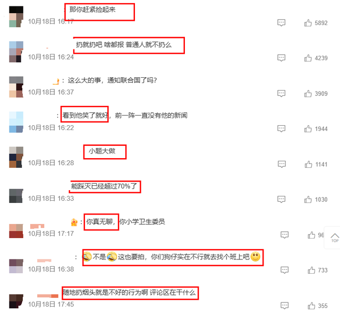Reply to the 17:45 comment
This screenshot has width=340, height=311.
(x=285, y=306)
